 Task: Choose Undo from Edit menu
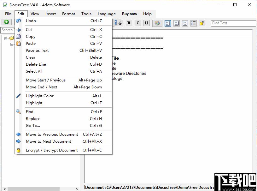pos(63,21)
